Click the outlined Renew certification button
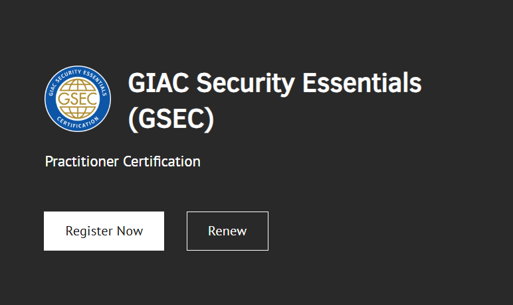The height and width of the screenshot is (305, 513). click(x=227, y=231)
